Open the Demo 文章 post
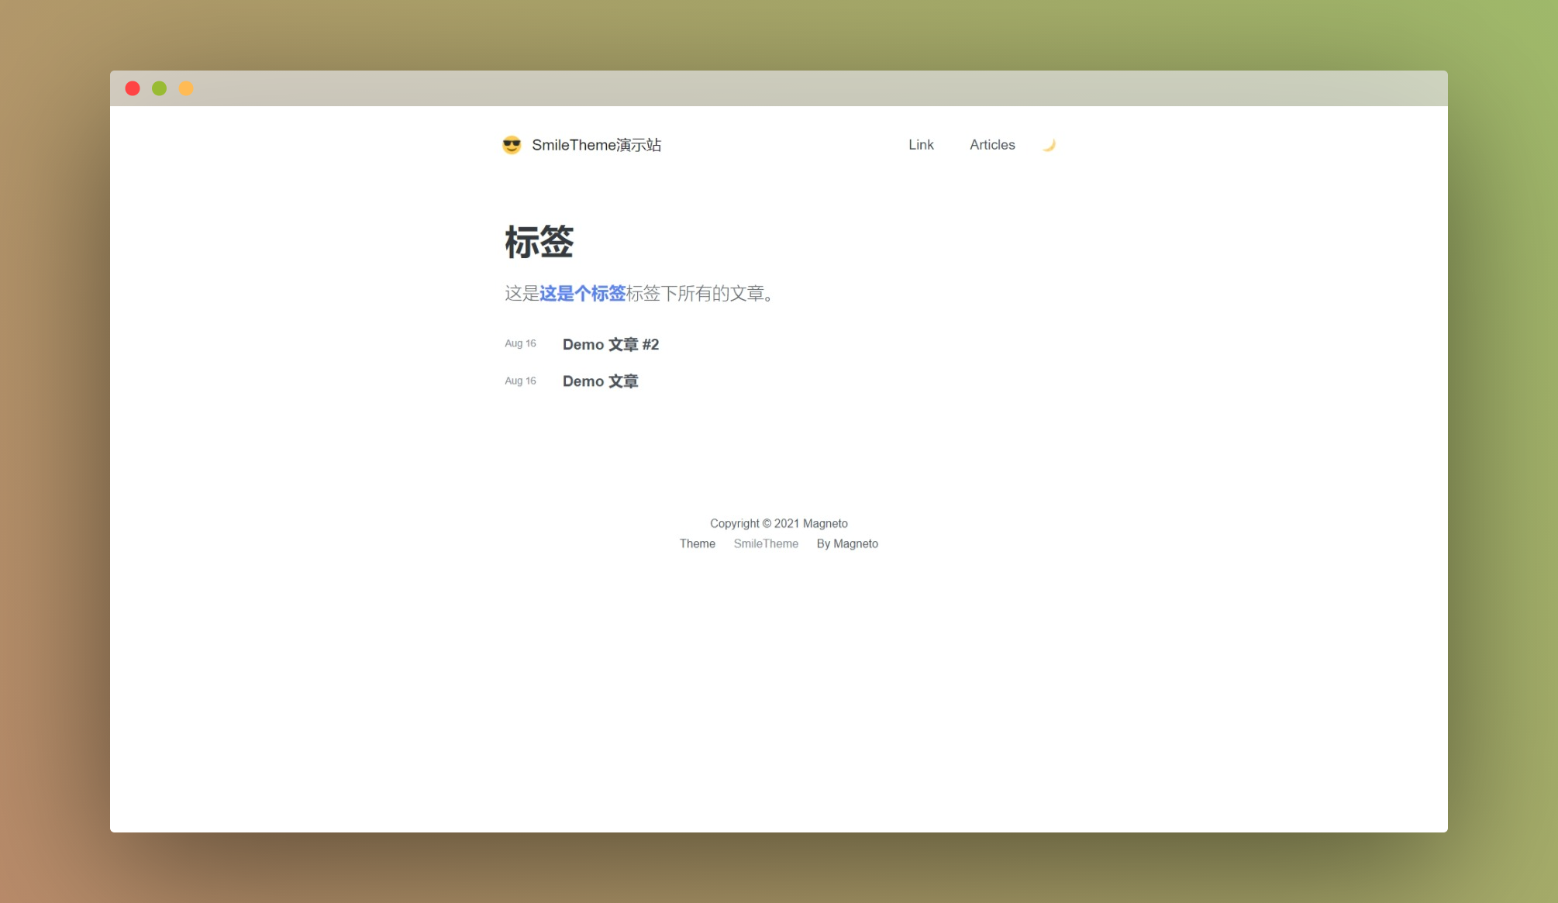Screen dimensions: 1558x903 tap(600, 381)
